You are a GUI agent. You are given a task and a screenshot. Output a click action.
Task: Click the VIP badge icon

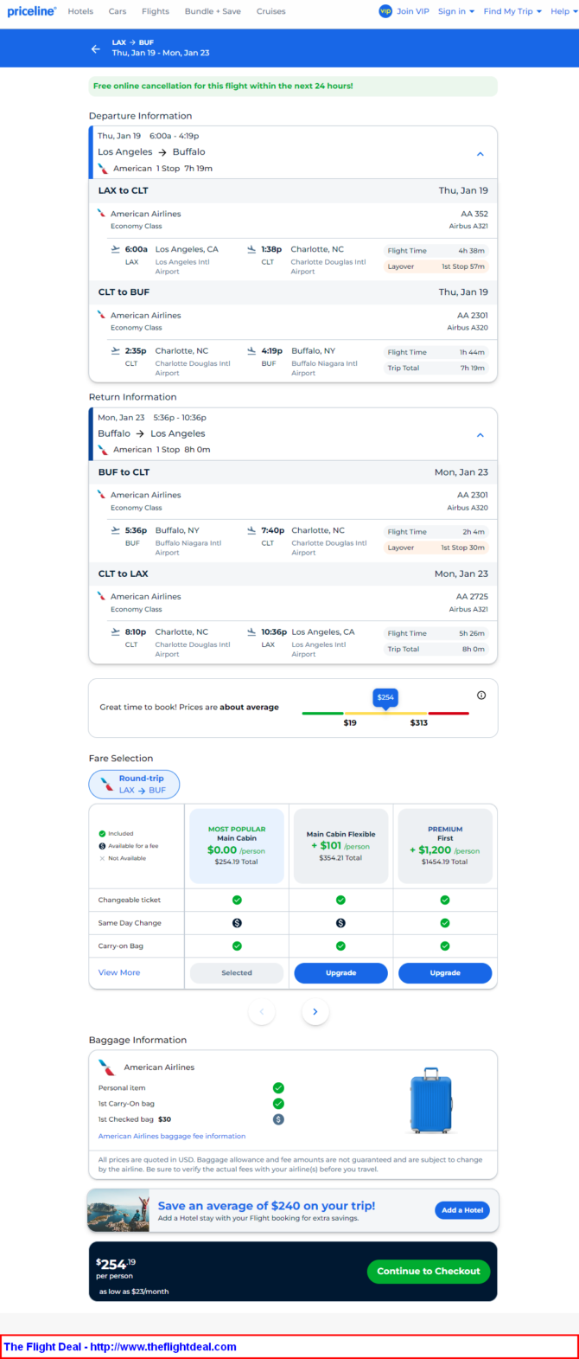coord(385,11)
